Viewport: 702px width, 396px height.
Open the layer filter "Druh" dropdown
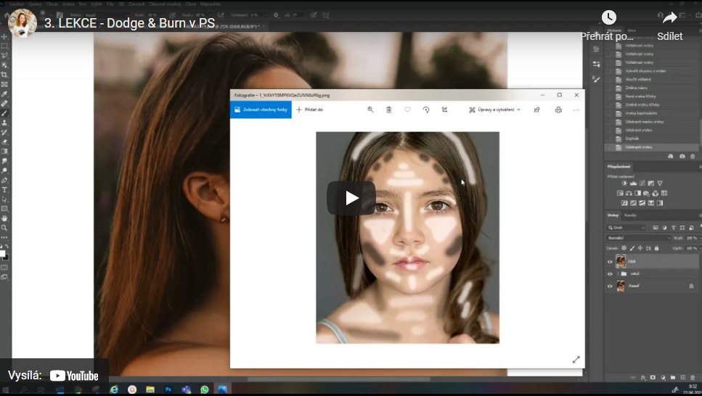point(627,228)
